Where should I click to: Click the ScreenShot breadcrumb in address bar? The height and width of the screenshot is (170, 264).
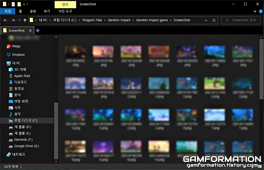[x=182, y=20]
